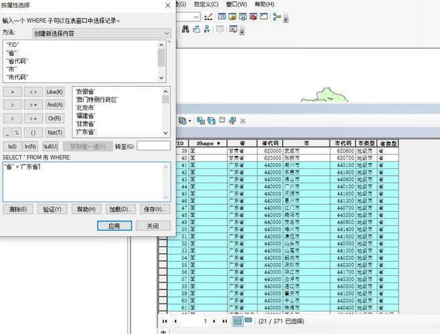Image resolution: width=440 pixels, height=334 pixels.
Task: Go to the previous record
Action: [x=175, y=321]
